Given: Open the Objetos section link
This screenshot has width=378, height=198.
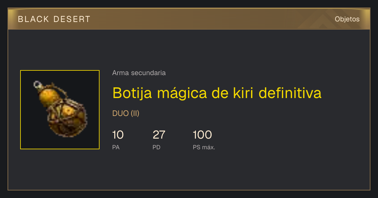Looking at the screenshot, I should tap(347, 19).
